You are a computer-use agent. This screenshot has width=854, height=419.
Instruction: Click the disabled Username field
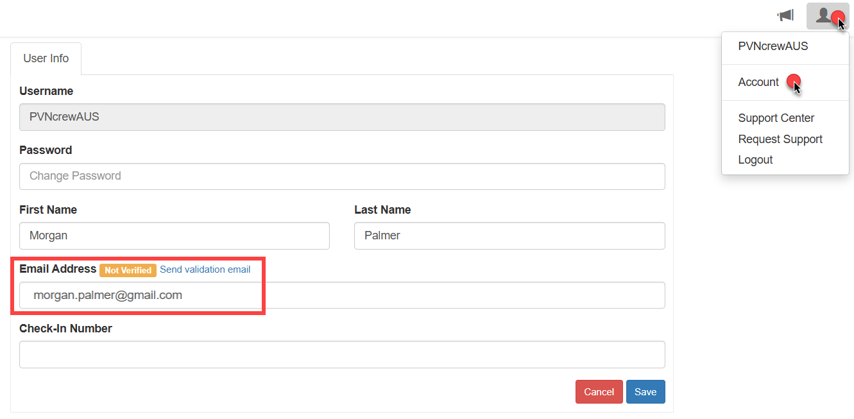click(x=342, y=117)
